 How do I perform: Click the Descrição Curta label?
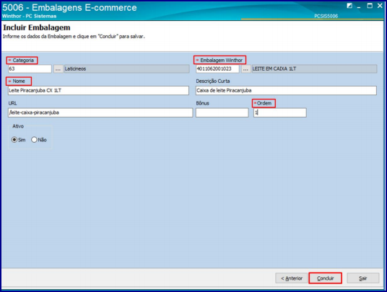[x=213, y=81]
